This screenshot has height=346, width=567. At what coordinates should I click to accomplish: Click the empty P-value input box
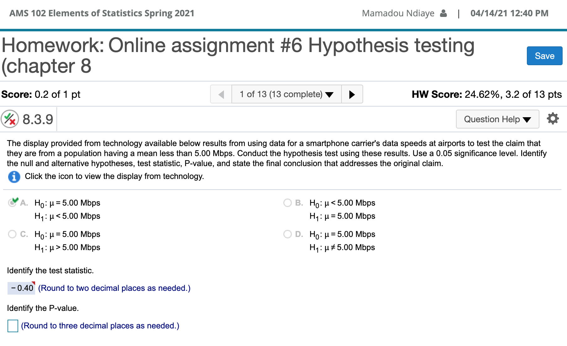pos(13,326)
